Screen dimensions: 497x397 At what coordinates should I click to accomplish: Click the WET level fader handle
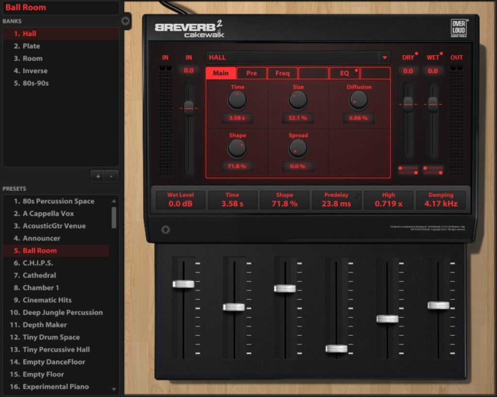click(433, 103)
